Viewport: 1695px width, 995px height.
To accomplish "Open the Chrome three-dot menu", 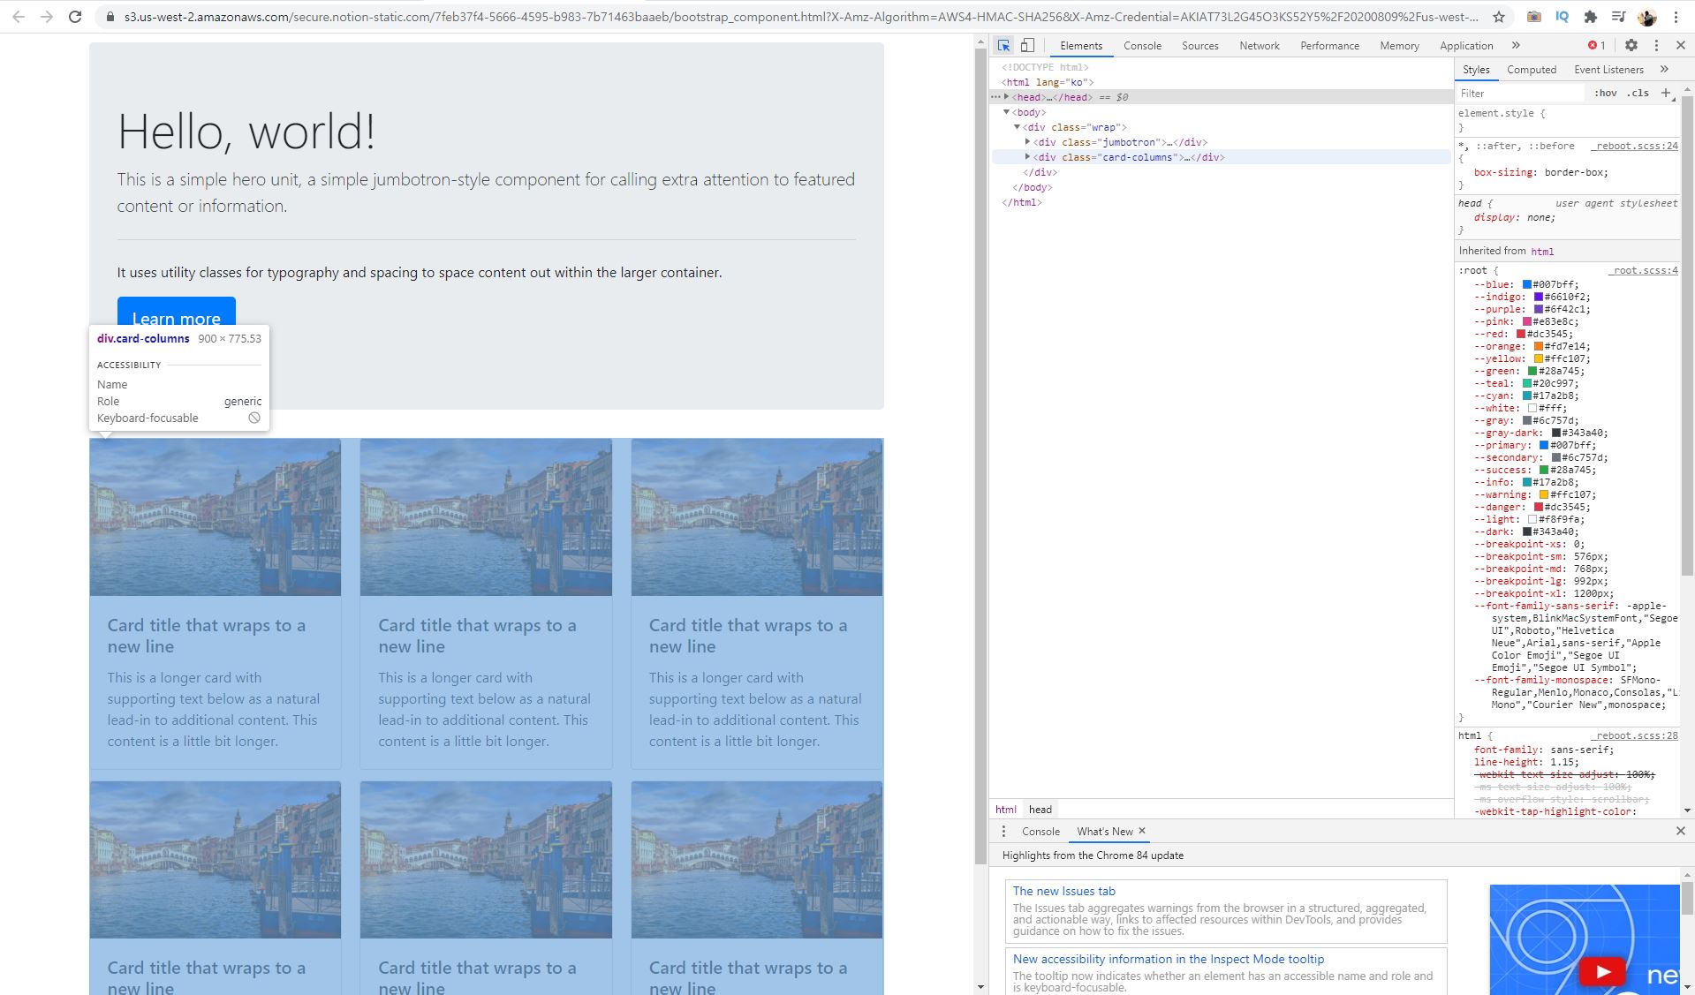I will click(x=1676, y=17).
